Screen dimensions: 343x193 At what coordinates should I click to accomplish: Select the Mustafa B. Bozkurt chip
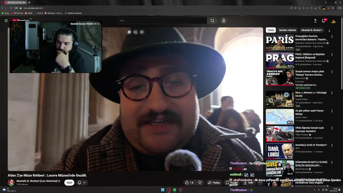(312, 30)
